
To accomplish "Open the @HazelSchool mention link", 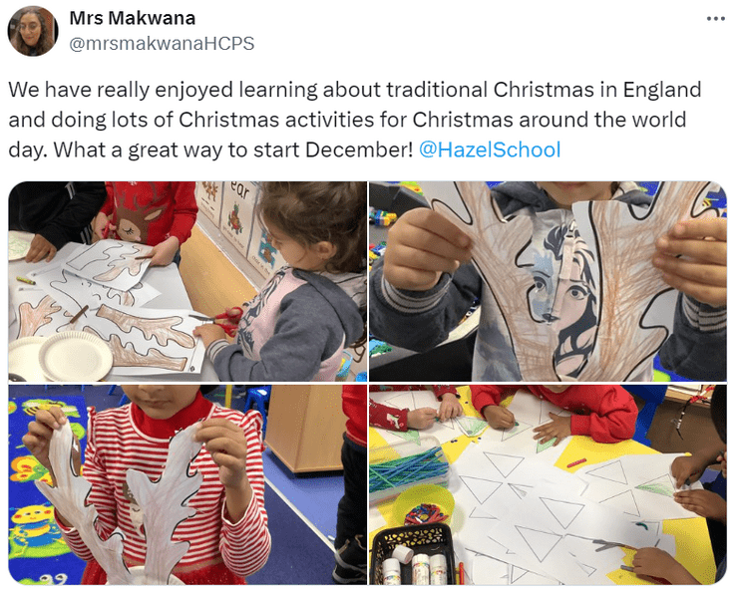I will pyautogui.click(x=490, y=150).
